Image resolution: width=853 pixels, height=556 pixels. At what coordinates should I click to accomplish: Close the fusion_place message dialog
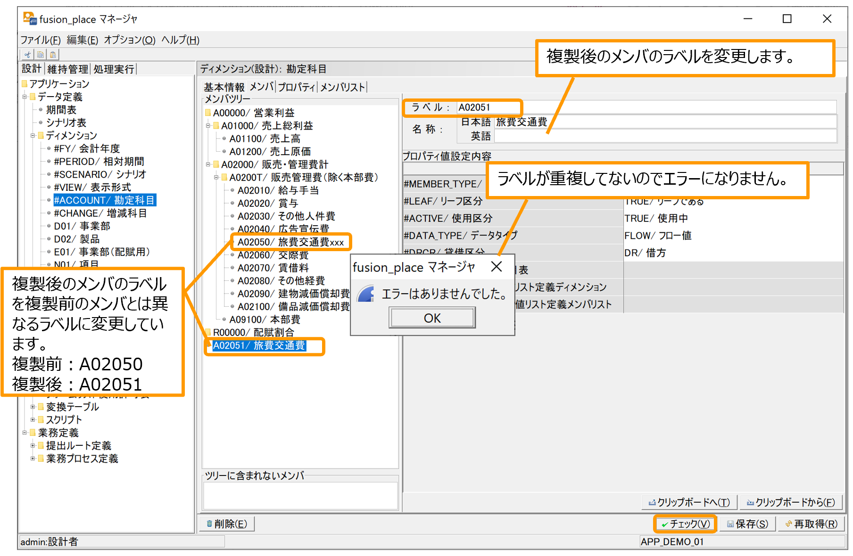coord(497,267)
